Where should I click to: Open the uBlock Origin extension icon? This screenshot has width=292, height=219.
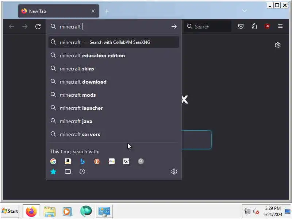(x=267, y=26)
